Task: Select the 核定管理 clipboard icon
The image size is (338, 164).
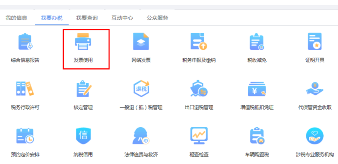Action: [x=83, y=89]
